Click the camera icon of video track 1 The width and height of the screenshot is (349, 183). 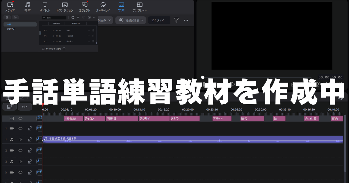12,128
